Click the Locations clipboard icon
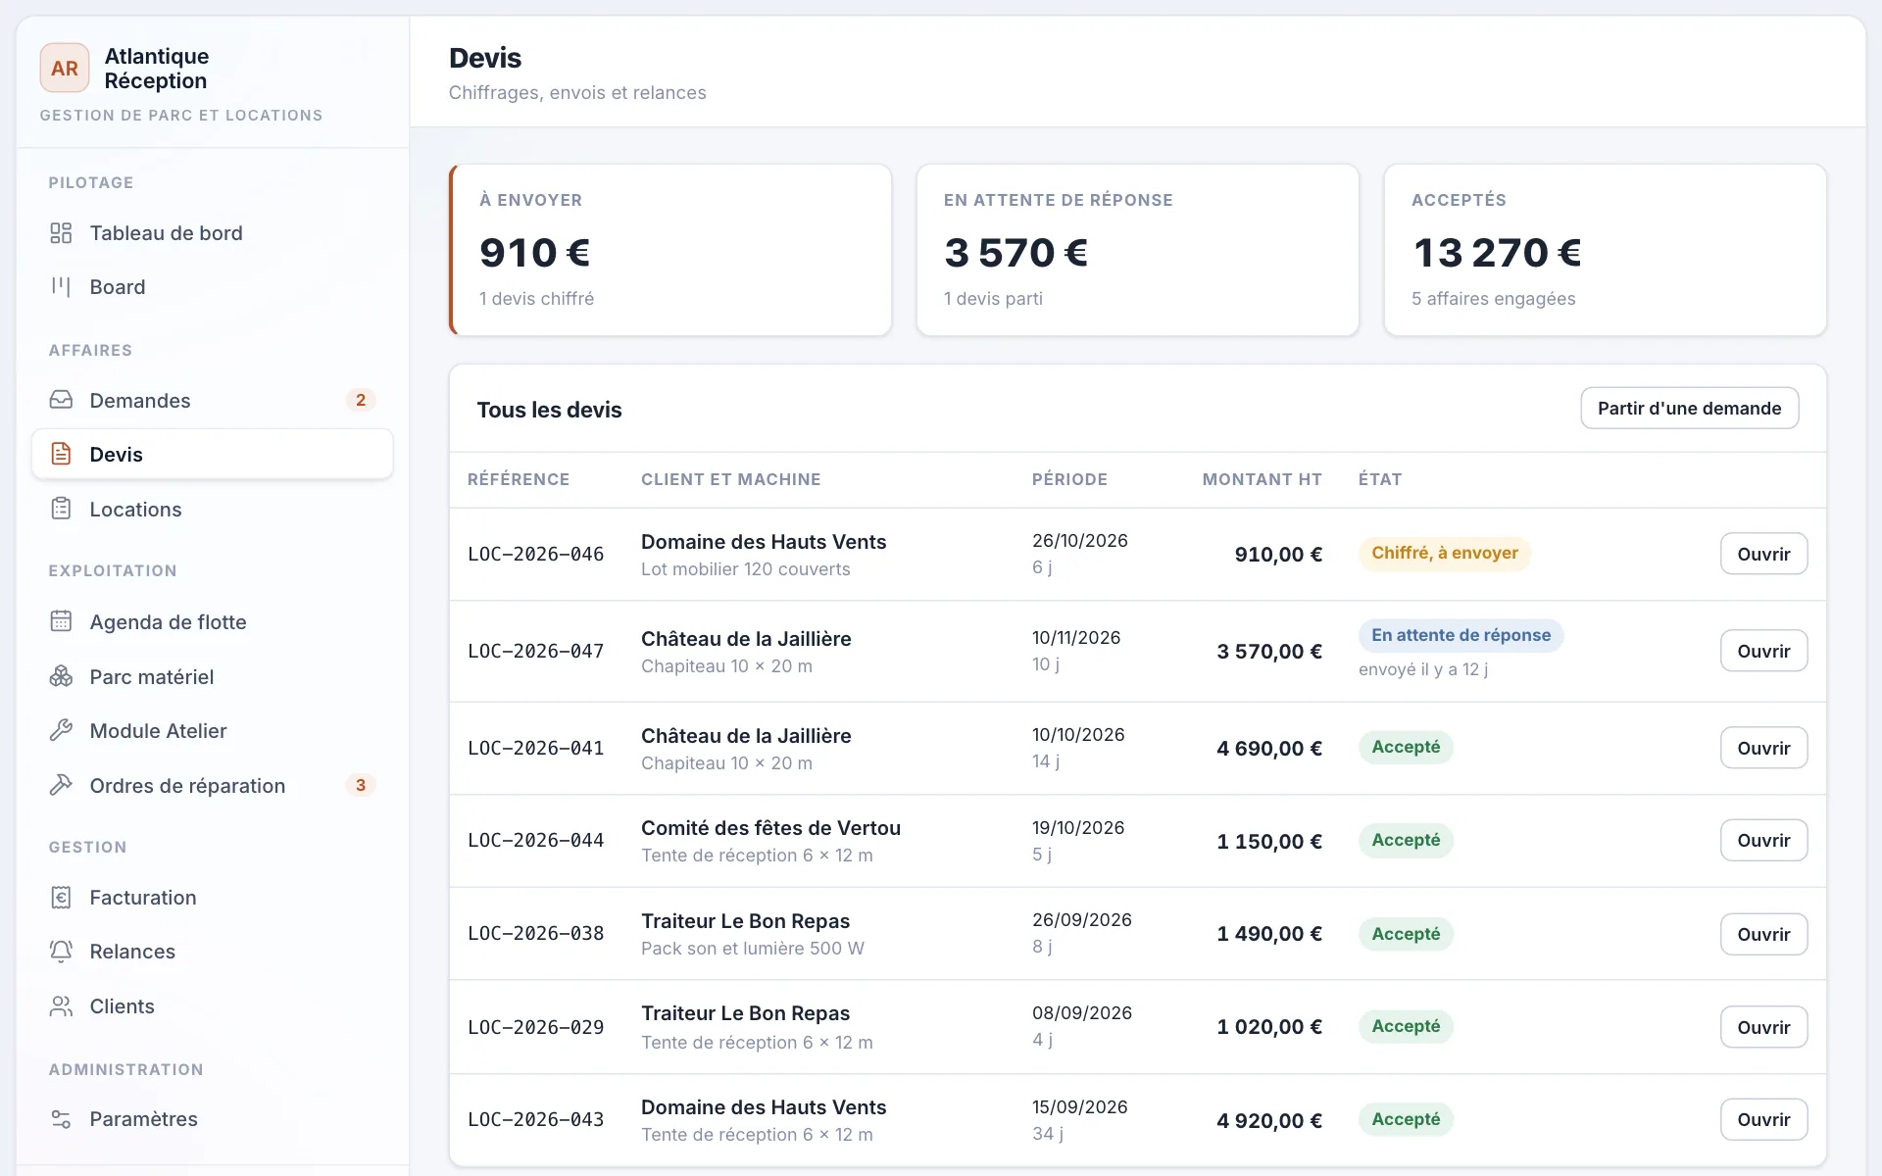The image size is (1882, 1176). point(61,509)
